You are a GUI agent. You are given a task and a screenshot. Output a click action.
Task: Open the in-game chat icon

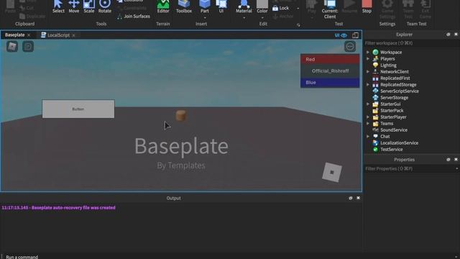pos(28,46)
